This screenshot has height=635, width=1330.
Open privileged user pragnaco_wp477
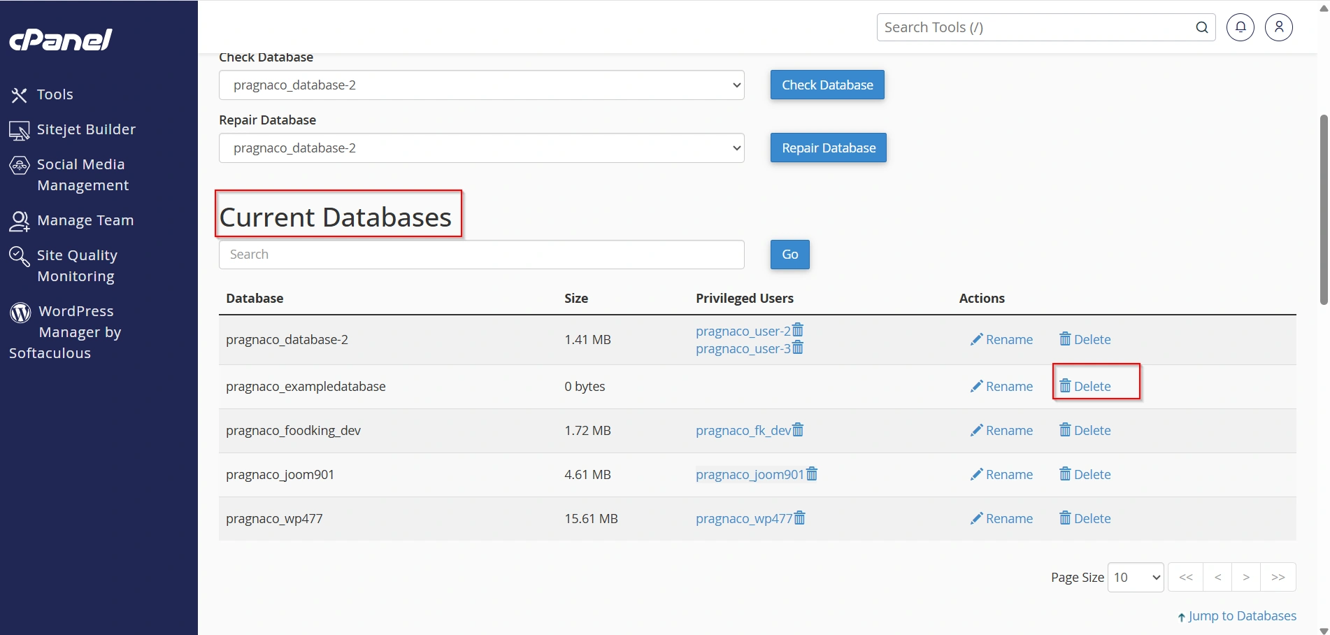[744, 518]
